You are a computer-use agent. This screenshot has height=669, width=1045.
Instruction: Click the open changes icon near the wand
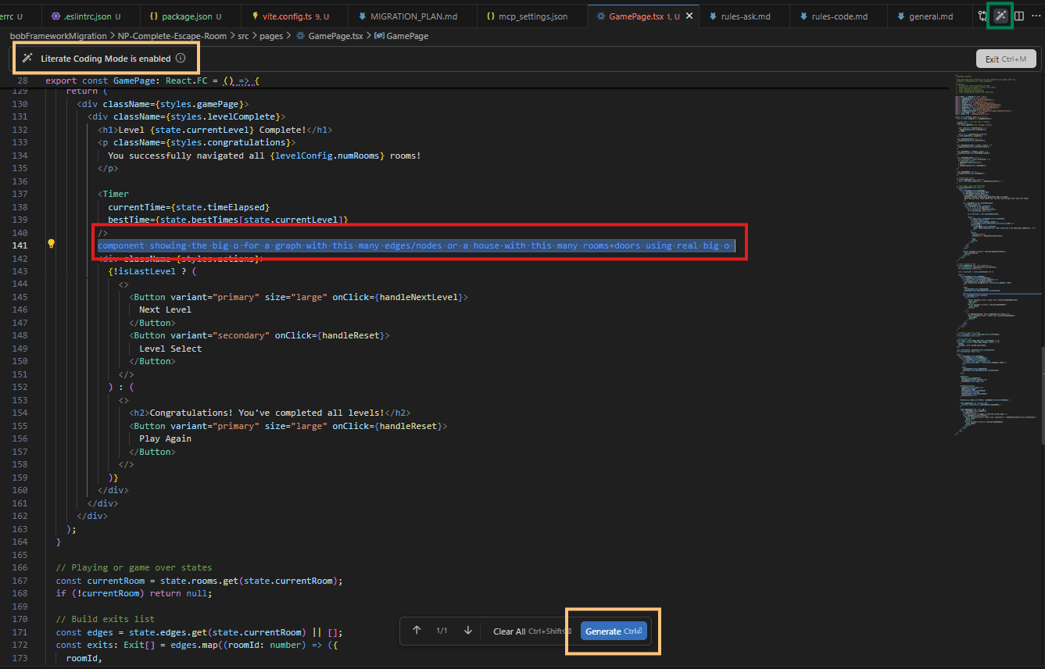[982, 16]
